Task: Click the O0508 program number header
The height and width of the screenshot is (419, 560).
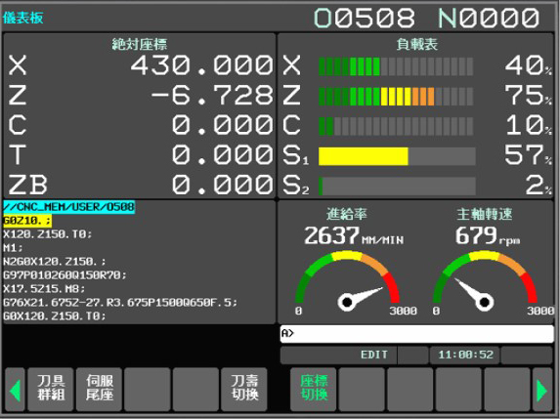Action: [365, 18]
